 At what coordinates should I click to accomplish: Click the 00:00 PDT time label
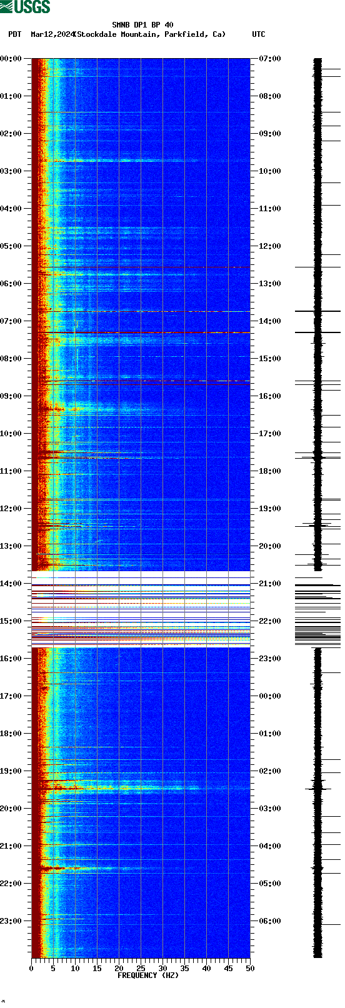coord(11,59)
